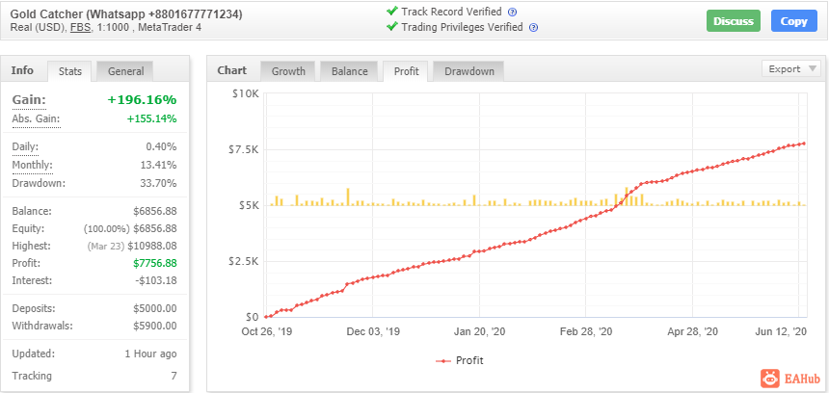Click the Daily label
This screenshot has height=393, width=829.
click(25, 146)
